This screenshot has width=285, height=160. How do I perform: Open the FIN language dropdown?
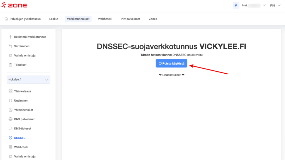275,5
